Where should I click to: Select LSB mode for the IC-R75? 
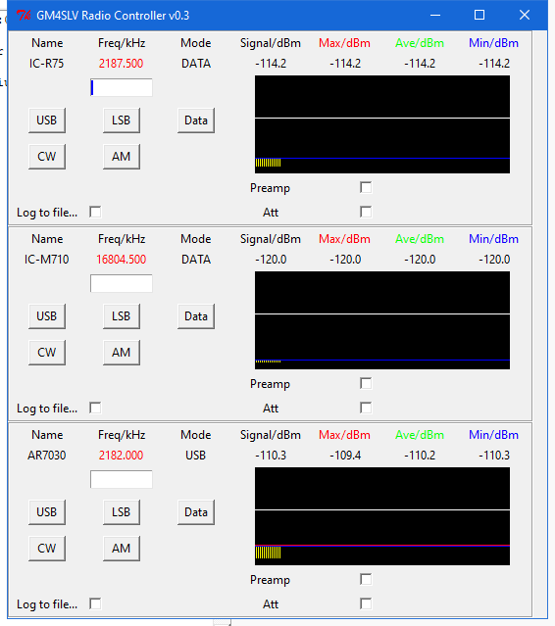click(122, 120)
